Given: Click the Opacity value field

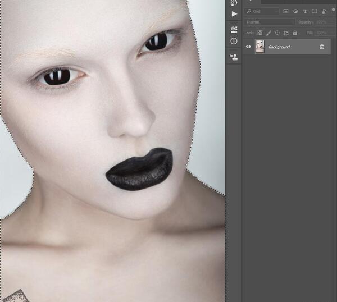Looking at the screenshot, I should [x=325, y=22].
